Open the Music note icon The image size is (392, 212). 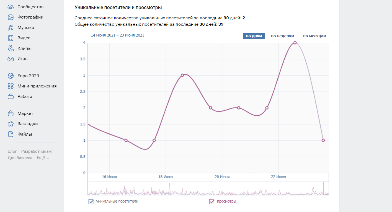[11, 28]
